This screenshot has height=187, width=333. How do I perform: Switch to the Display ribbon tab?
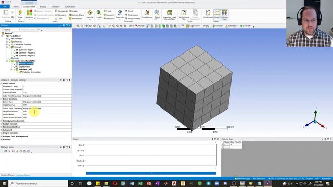[x=43, y=7]
